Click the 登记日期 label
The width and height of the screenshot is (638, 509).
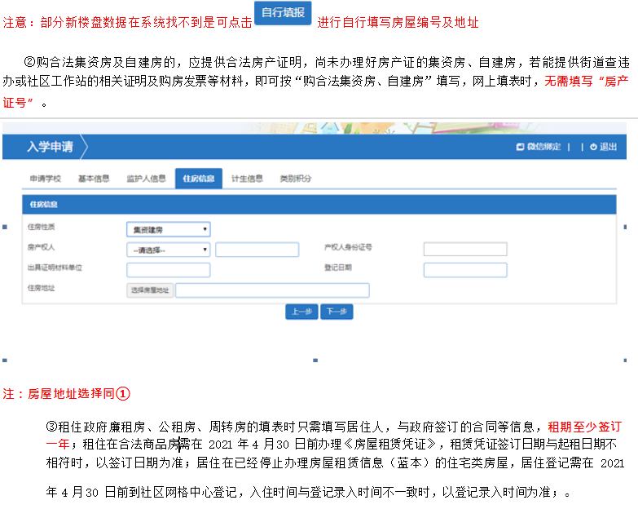337,268
